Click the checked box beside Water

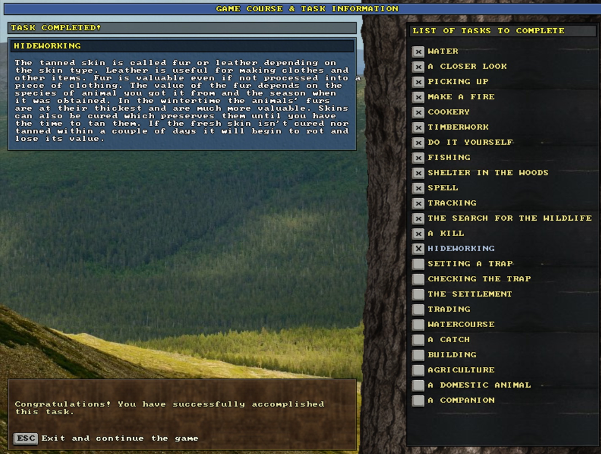[x=418, y=51]
